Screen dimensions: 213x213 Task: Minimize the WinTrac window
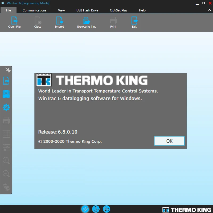[197, 4]
